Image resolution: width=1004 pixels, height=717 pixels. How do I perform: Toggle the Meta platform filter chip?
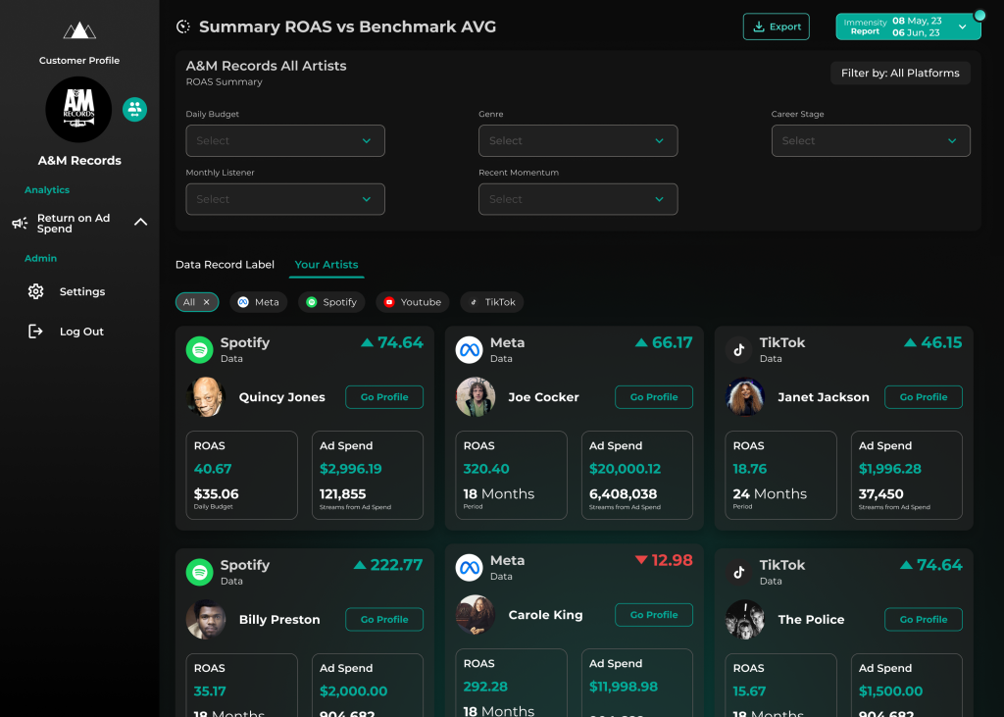259,302
